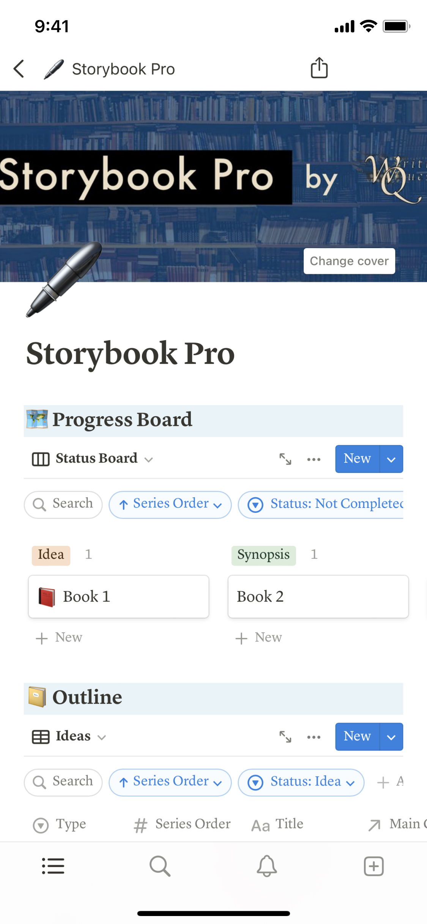
Task: Open the bottom bar list menu icon
Action: tap(53, 866)
